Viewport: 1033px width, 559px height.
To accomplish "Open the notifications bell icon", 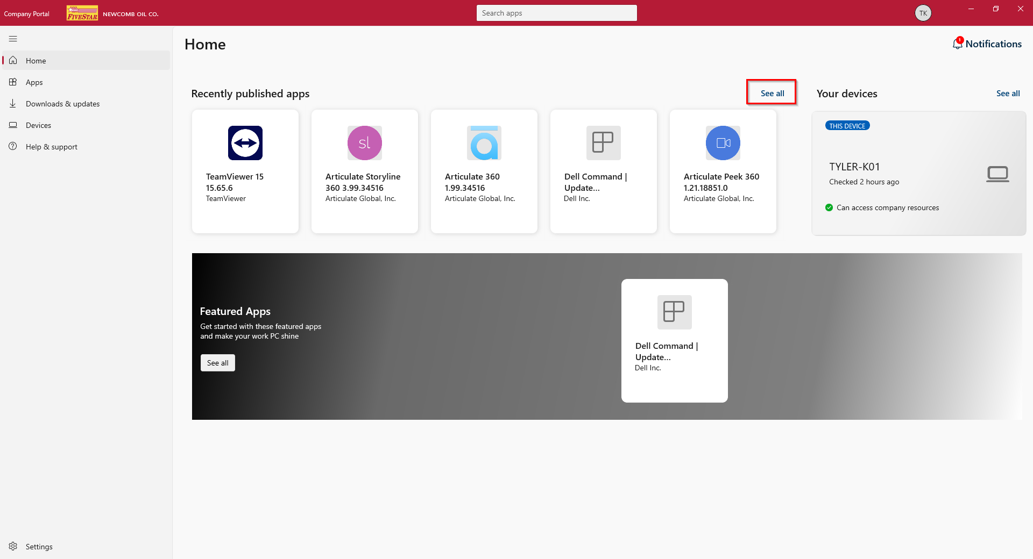I will [x=958, y=44].
